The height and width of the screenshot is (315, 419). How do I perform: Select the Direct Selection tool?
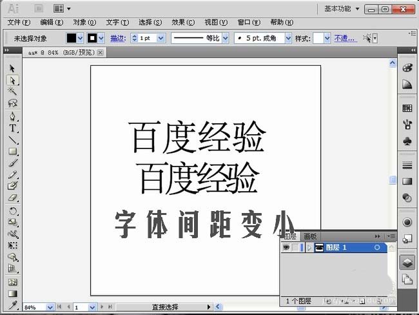pyautogui.click(x=12, y=80)
